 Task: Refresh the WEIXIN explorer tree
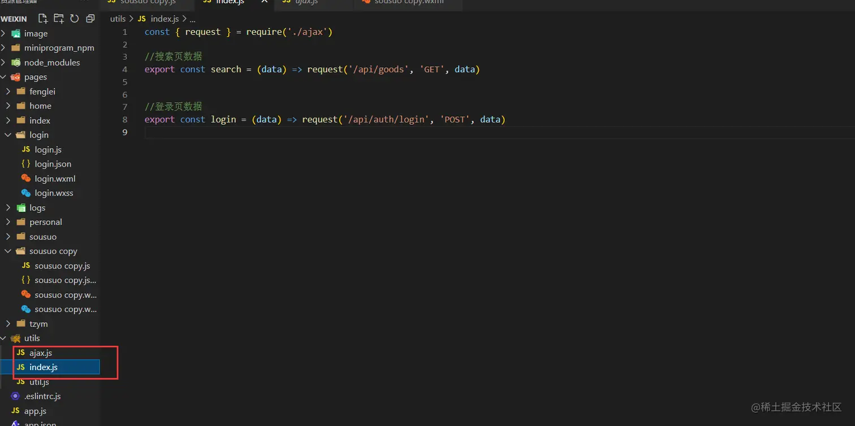(x=74, y=19)
